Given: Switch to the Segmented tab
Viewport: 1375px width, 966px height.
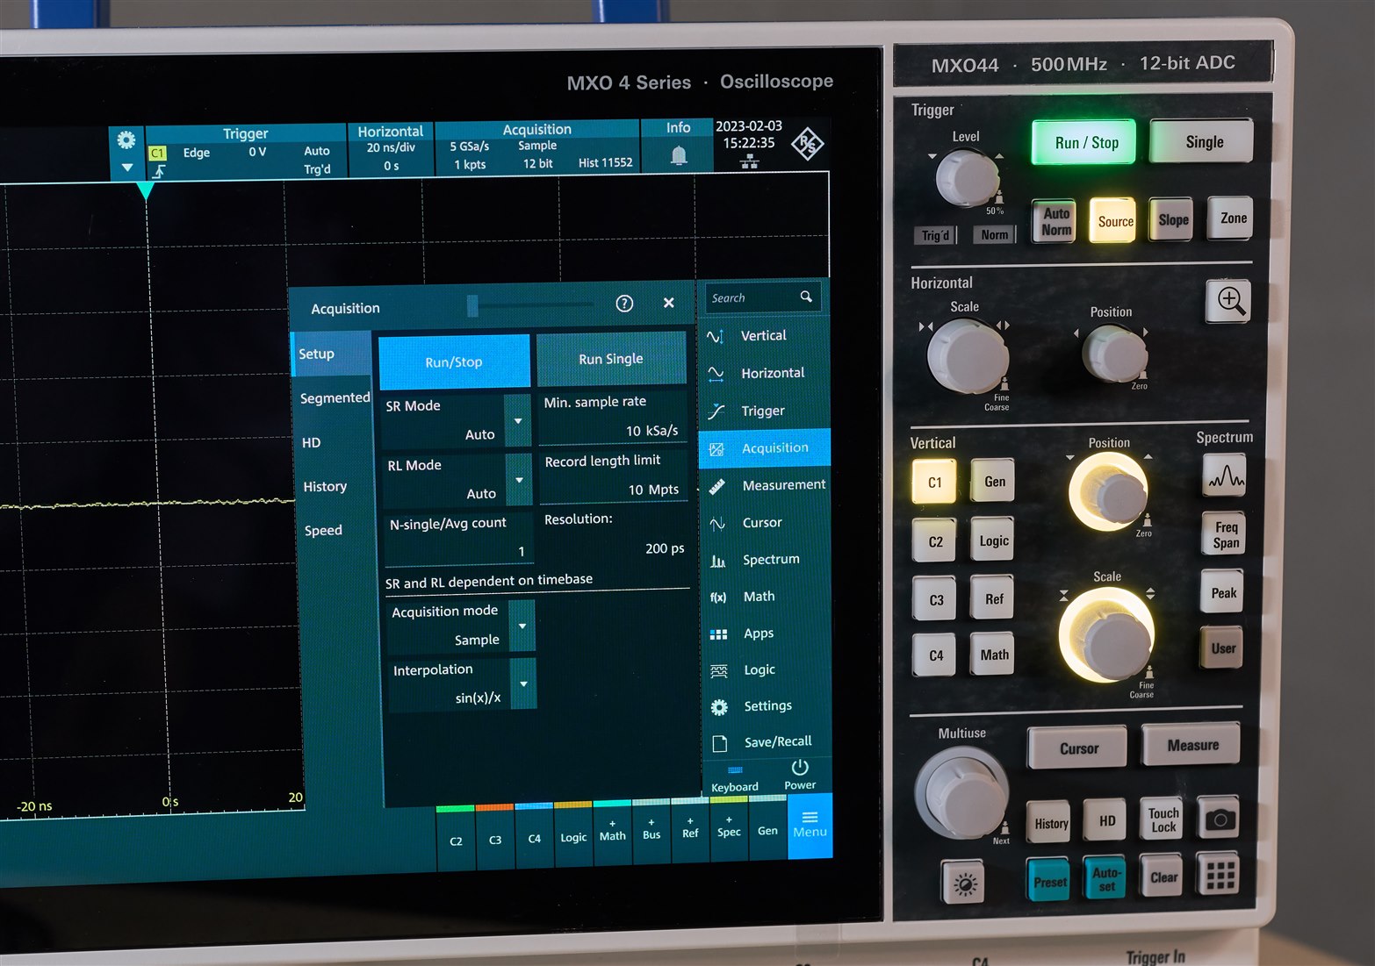Looking at the screenshot, I should tap(334, 398).
